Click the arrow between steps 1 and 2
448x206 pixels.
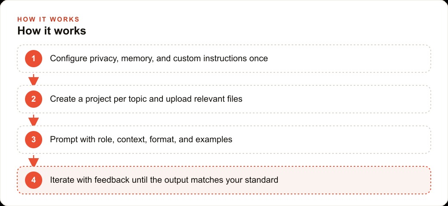(x=34, y=80)
